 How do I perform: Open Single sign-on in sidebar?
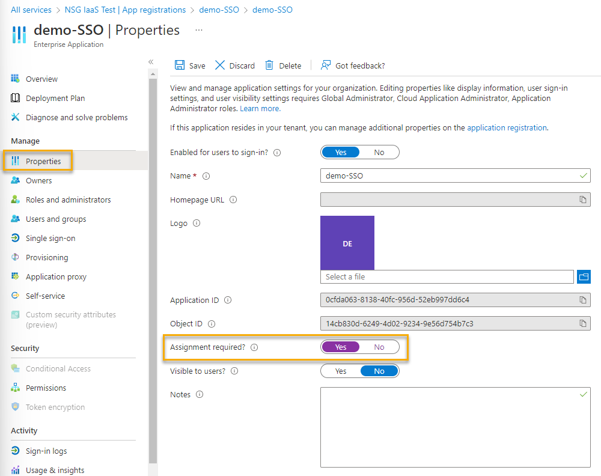click(50, 238)
